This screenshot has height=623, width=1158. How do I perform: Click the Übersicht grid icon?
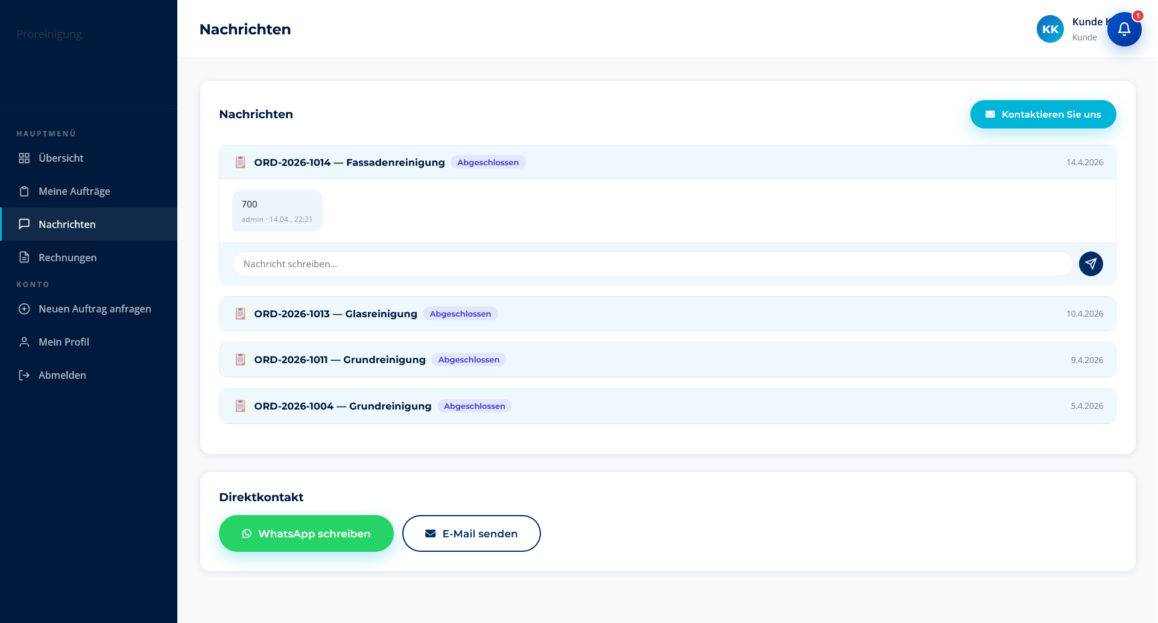point(24,158)
